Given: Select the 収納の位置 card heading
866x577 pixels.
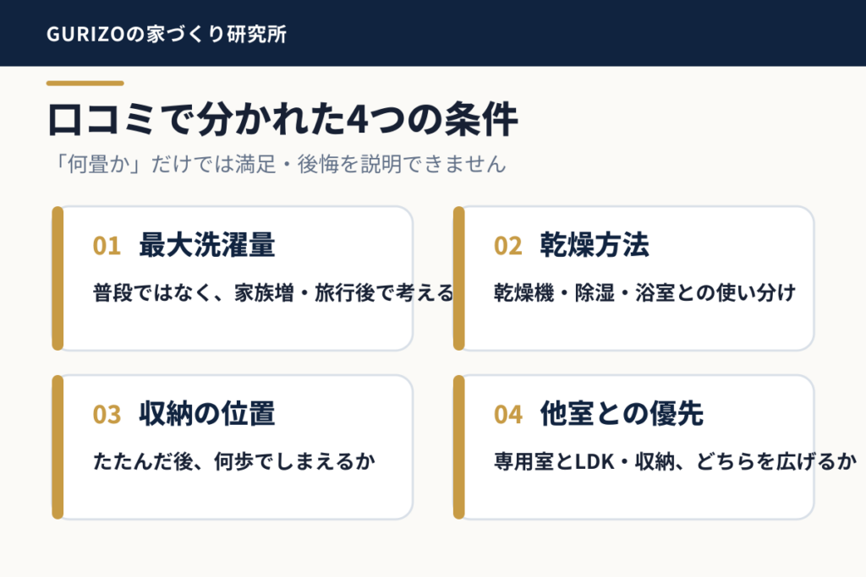Looking at the screenshot, I should pyautogui.click(x=206, y=414).
